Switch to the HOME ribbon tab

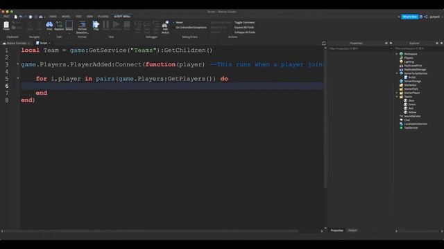tap(53, 17)
